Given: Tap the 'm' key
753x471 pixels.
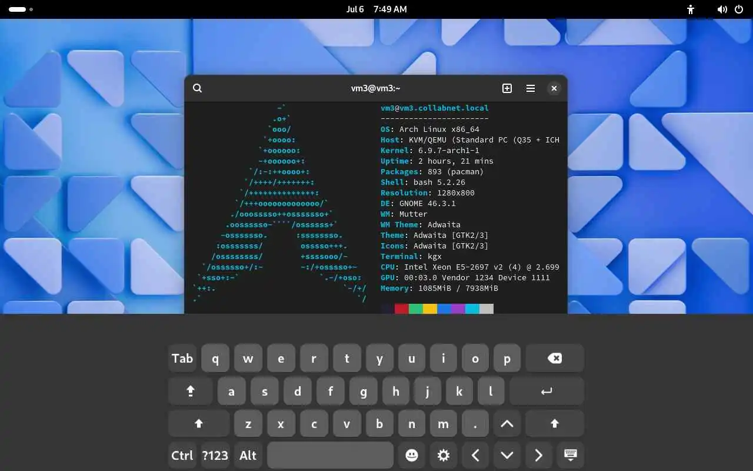Looking at the screenshot, I should pos(444,423).
